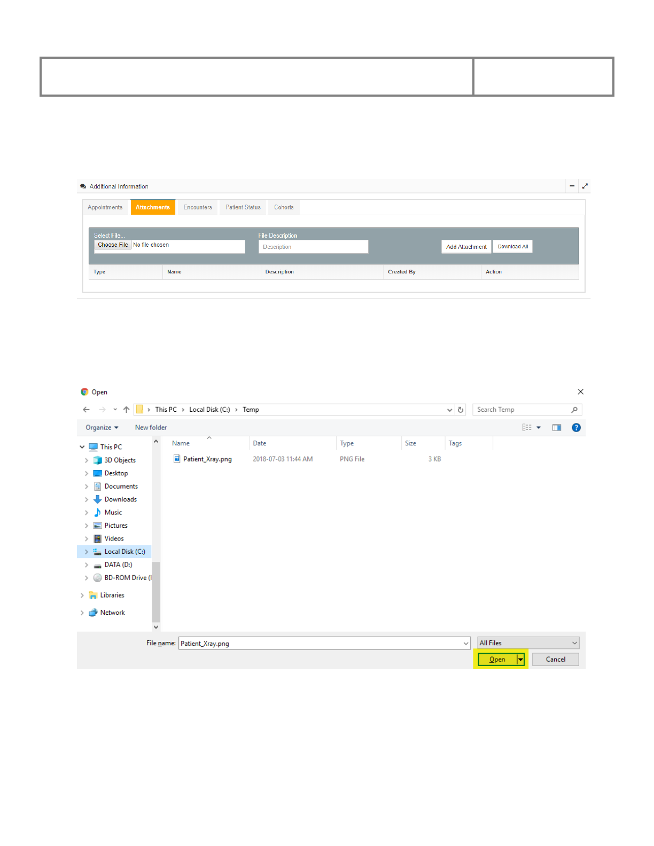The width and height of the screenshot is (654, 846).
Task: Click the Forward arrow in Open dialog
Action: coord(102,410)
